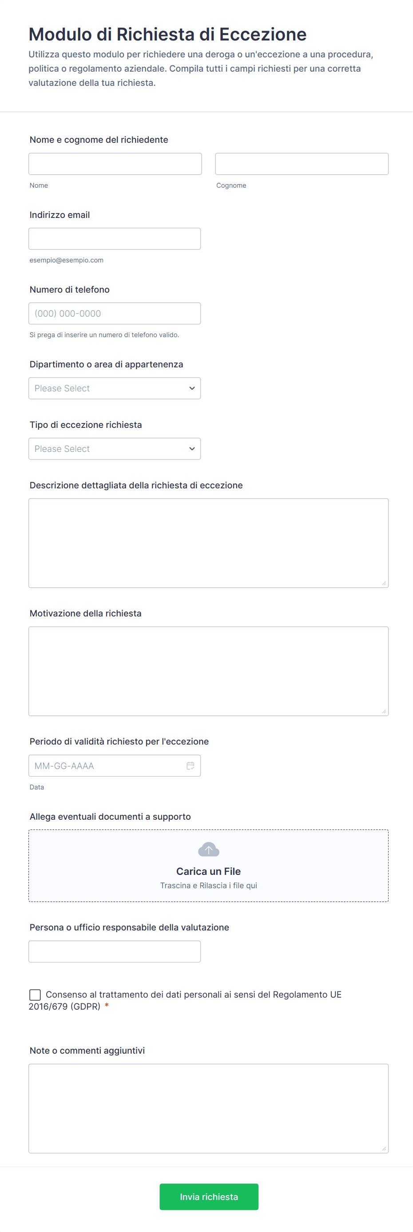Image resolution: width=413 pixels, height=1232 pixels.
Task: Click the calendar icon in date field
Action: (x=190, y=766)
